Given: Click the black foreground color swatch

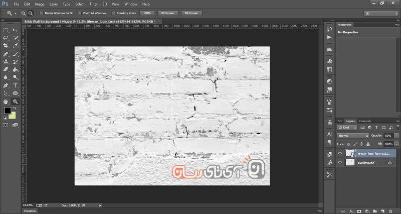Looking at the screenshot, I should pyautogui.click(x=7, y=110).
